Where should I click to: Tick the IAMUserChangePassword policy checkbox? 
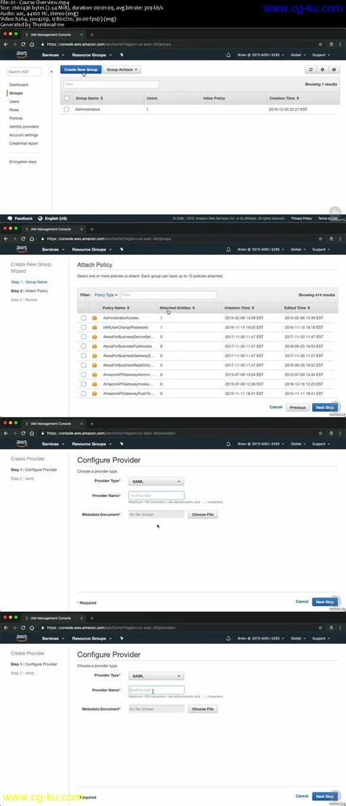(83, 327)
